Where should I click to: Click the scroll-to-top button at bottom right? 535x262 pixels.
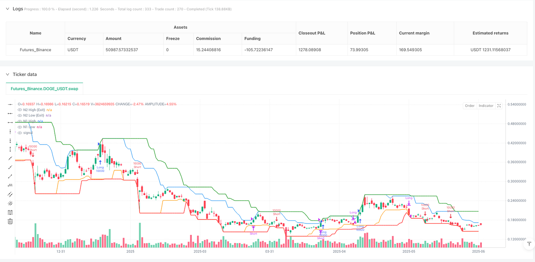(528, 244)
